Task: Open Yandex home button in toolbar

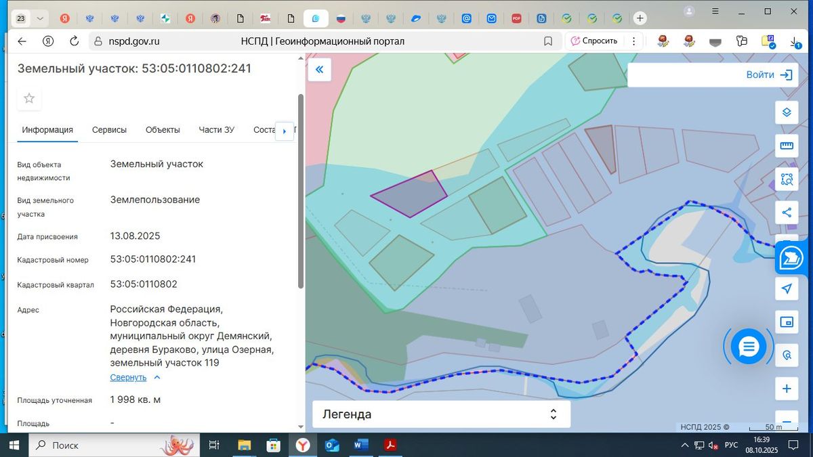Action: (x=48, y=41)
